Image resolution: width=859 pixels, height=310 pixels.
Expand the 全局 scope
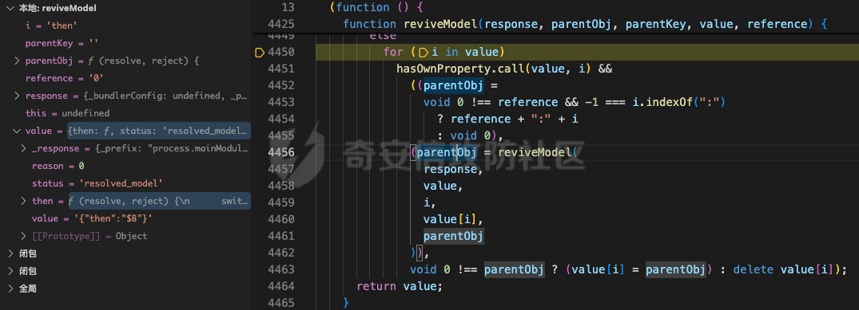coord(10,288)
